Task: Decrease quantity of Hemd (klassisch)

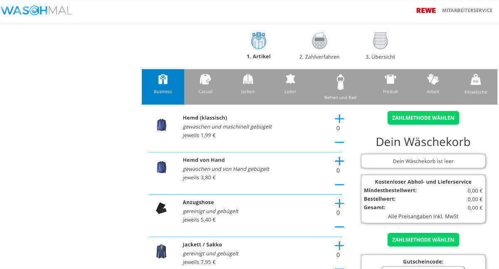Action: point(339,142)
